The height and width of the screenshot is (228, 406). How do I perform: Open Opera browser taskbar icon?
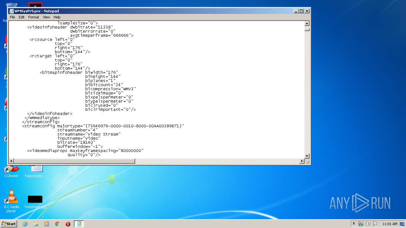68,224
